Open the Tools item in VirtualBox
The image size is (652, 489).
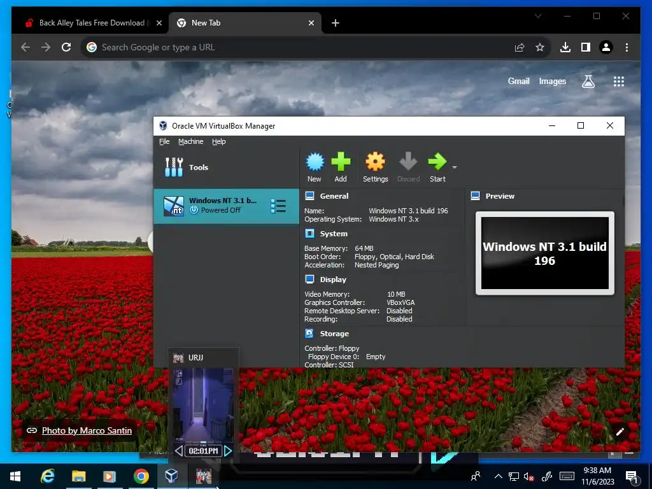point(226,167)
